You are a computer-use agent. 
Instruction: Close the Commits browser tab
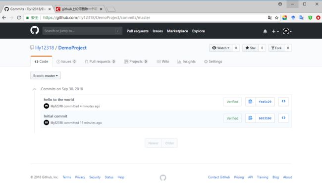pyautogui.click(x=50, y=9)
